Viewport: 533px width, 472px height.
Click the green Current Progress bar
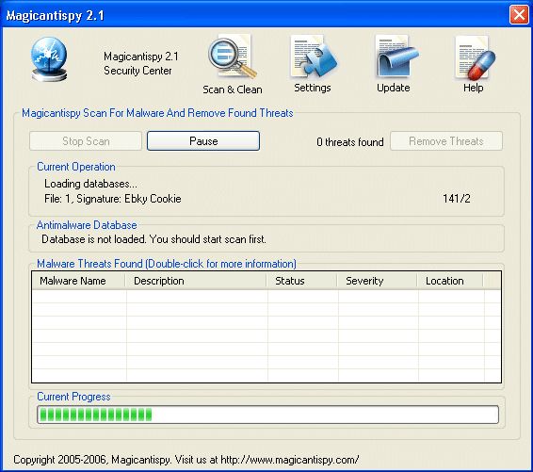[x=267, y=415]
